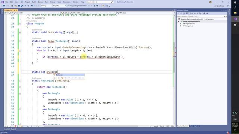Viewport: 239px width, 134px height.
Task: Click Switch Views icon in Solution Explorer toolbar
Action: 187,13
